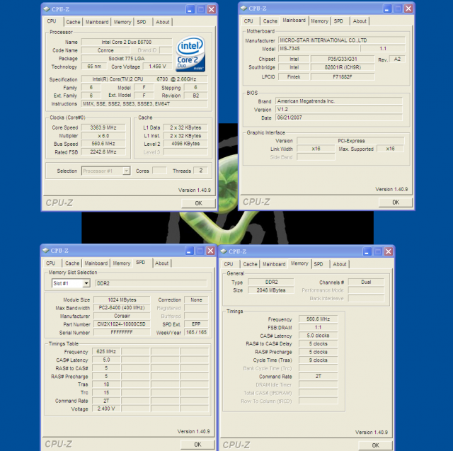The image size is (453, 451).
Task: Click BIOS date 06/21/2007
Action: click(339, 118)
